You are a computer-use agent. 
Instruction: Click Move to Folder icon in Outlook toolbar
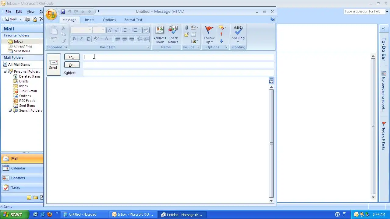point(34,19)
